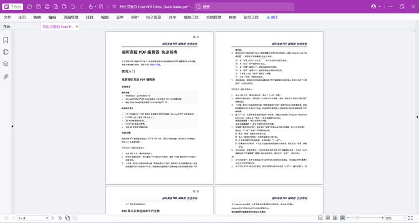Screen dimensions: 419x223
Task: Open the 工作台 workbench button
Action: (13, 7)
